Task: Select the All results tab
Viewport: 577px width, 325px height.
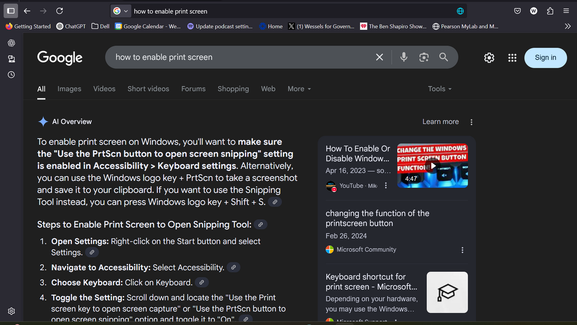Action: [x=41, y=89]
